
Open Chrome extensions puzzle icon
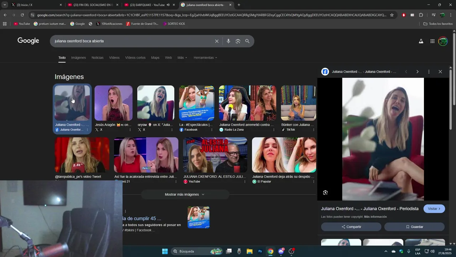[421, 15]
